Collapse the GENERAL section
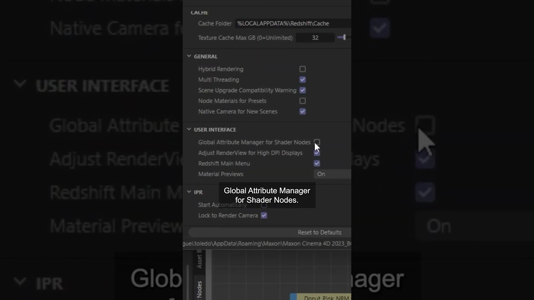The image size is (534, 300). (189, 56)
